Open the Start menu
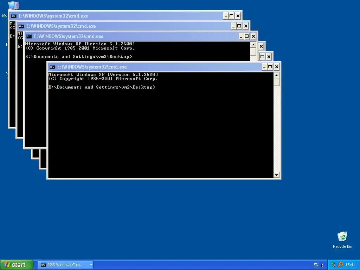This screenshot has width=360, height=270. 17,265
